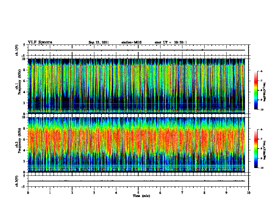Click the "-8" label on ch.1 color bar

pyautogui.click(x=261, y=90)
